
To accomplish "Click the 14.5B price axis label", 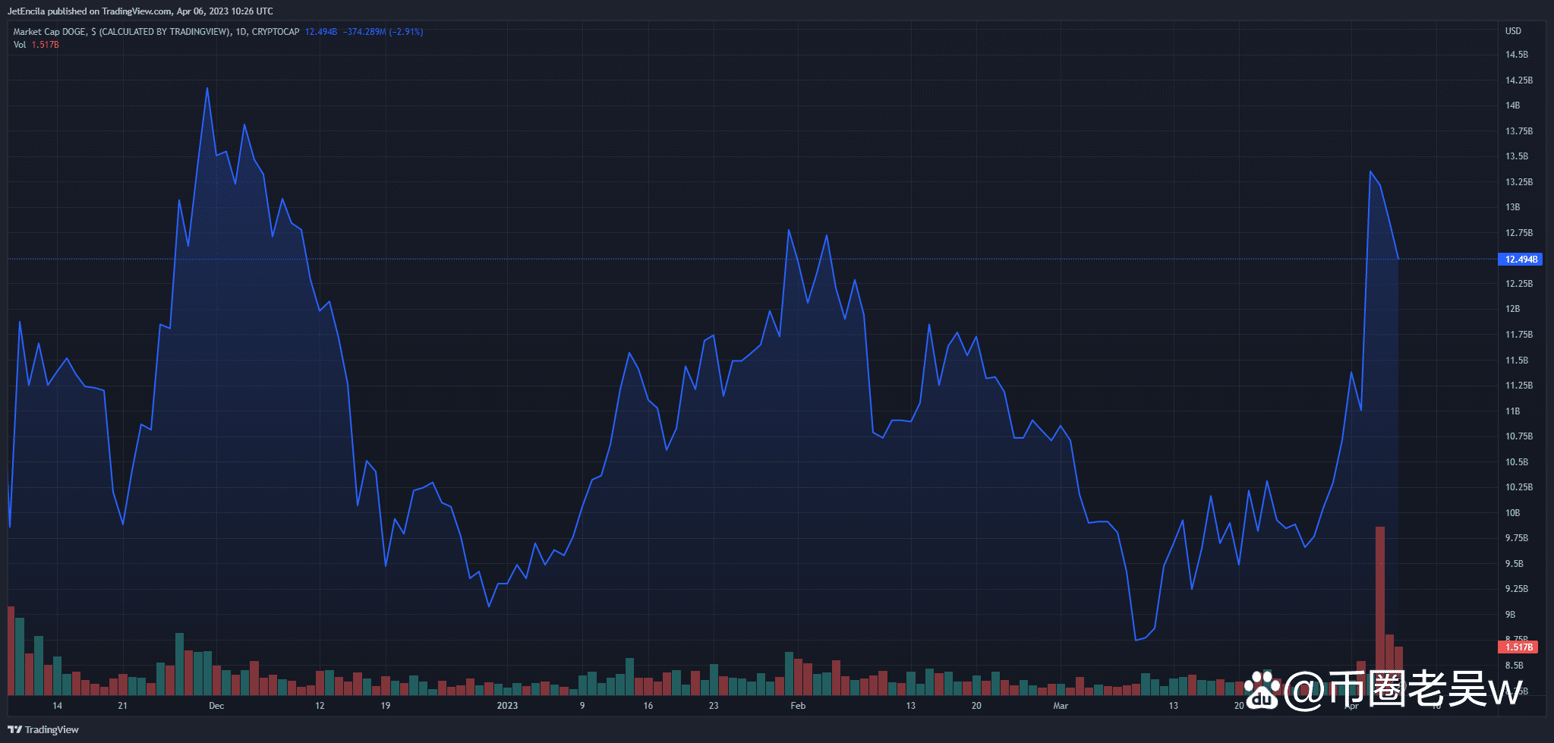I will 1517,55.
